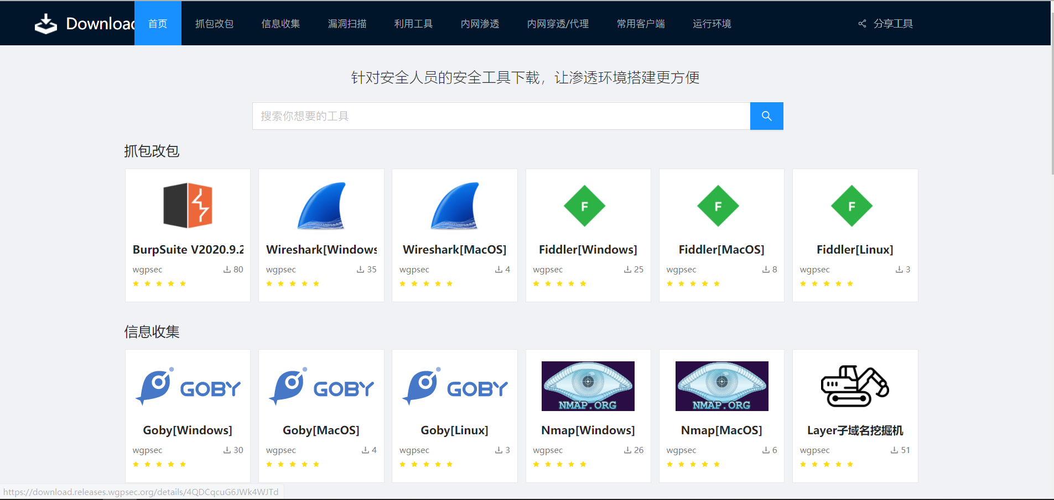Open the Nmap[MacOS] title link
This screenshot has width=1054, height=500.
coord(721,430)
